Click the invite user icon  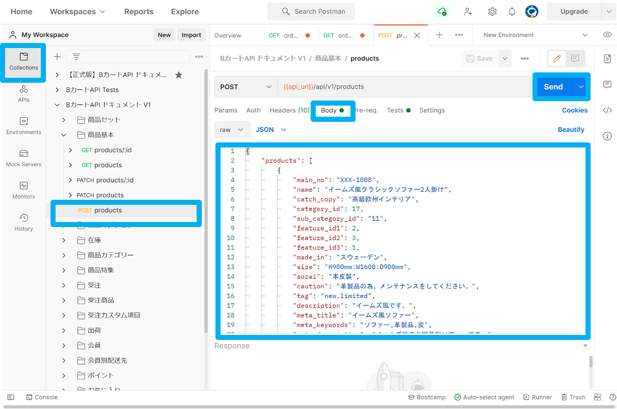[468, 11]
